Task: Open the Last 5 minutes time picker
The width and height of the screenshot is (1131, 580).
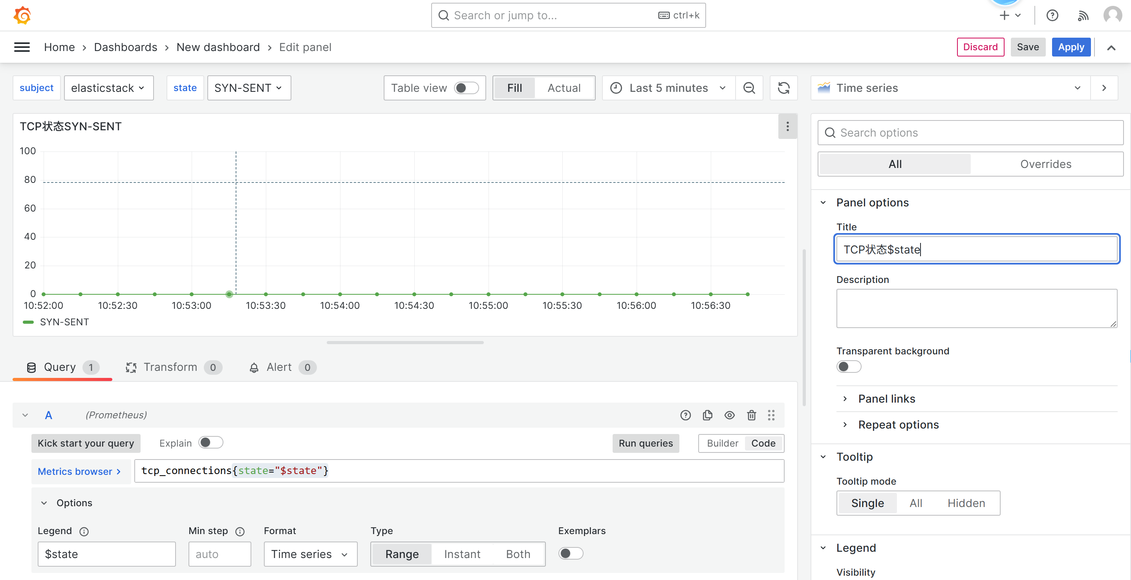Action: pyautogui.click(x=669, y=88)
